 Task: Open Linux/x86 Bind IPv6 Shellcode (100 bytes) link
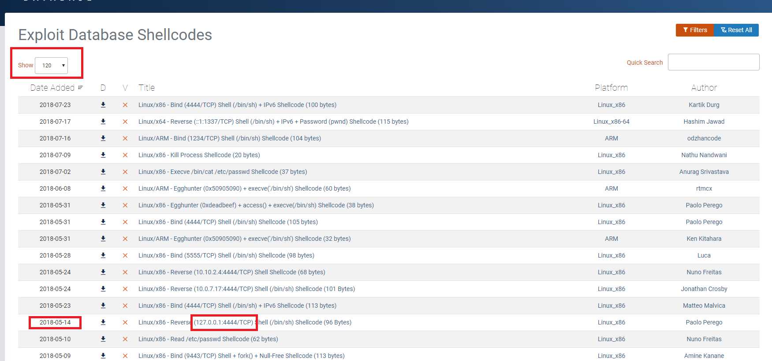pos(237,105)
